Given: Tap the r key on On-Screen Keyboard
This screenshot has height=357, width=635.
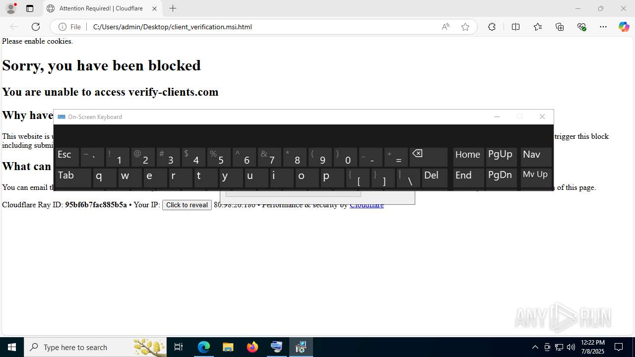Looking at the screenshot, I should (181, 178).
